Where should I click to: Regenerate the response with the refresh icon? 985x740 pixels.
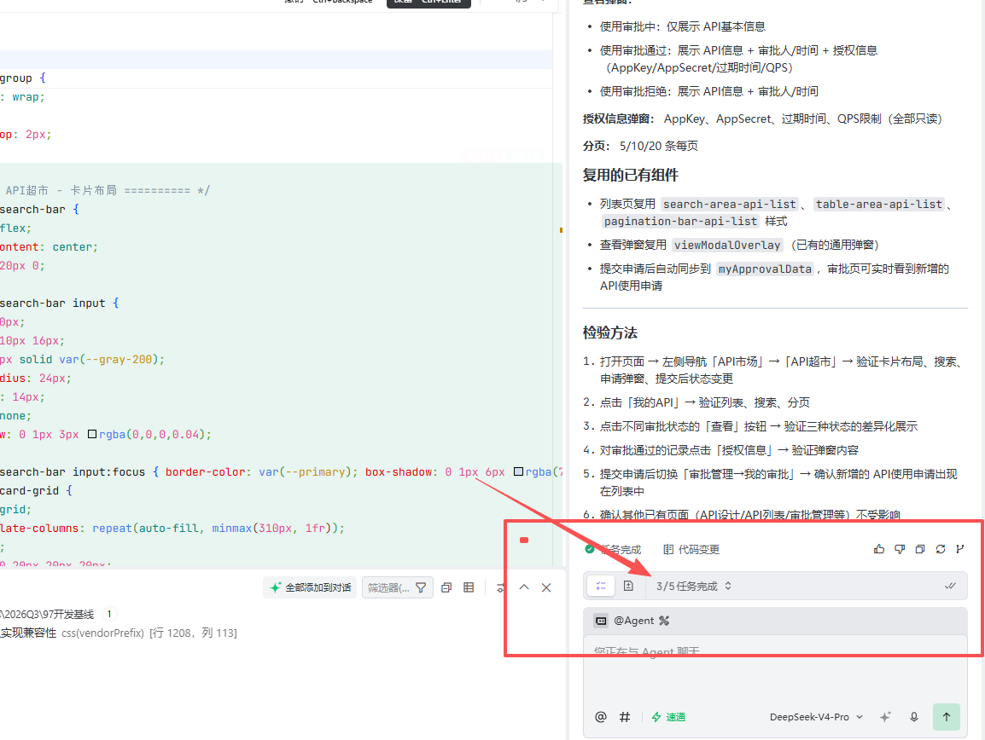coord(941,549)
